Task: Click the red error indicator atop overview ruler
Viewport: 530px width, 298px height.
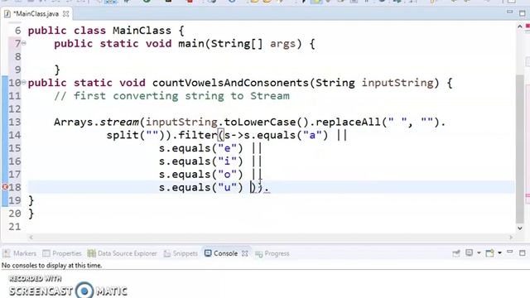Action: tap(528, 26)
